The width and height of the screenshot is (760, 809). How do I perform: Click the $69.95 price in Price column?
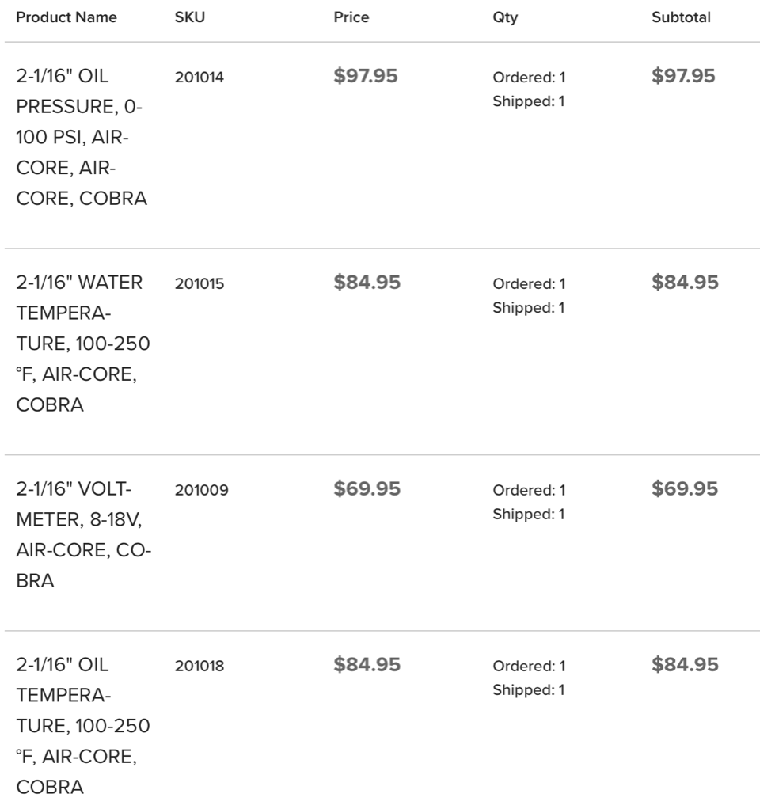coord(367,488)
